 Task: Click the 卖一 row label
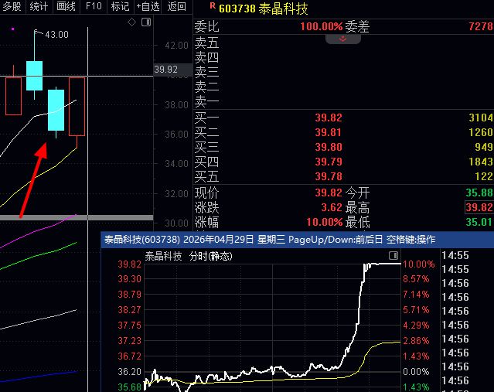[206, 101]
